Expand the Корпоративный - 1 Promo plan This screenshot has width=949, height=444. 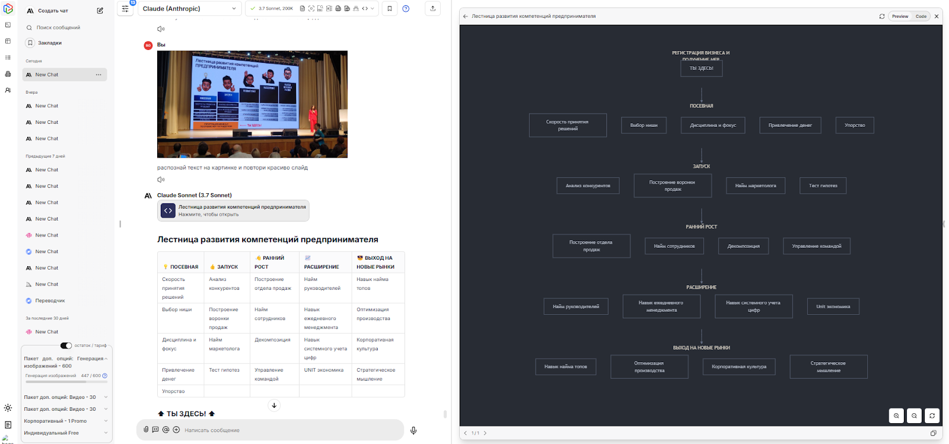point(106,421)
